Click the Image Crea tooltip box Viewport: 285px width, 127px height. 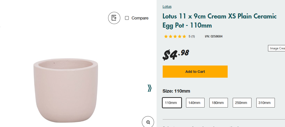[277, 48]
